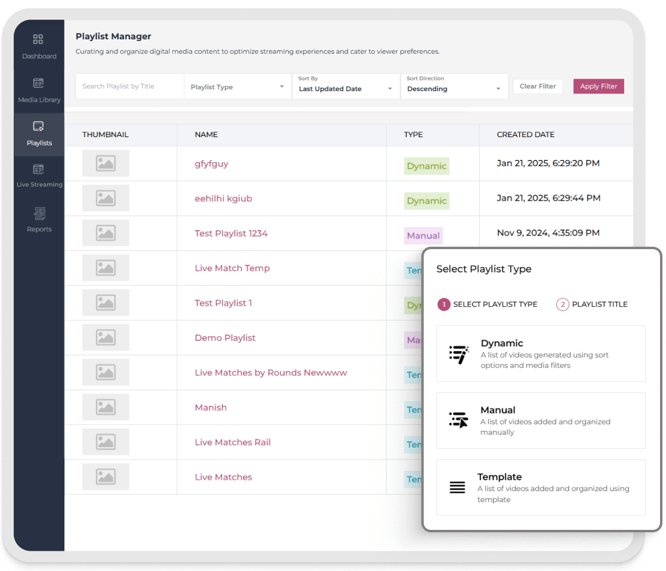Select the Playlists sidebar icon
Viewport: 666px width, 571px height.
pyautogui.click(x=38, y=126)
